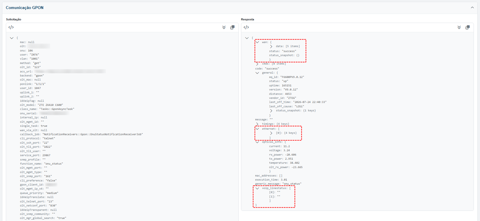This screenshot has width=480, height=221.
Task: Click the service_port 29867 line
Action: 35,155
